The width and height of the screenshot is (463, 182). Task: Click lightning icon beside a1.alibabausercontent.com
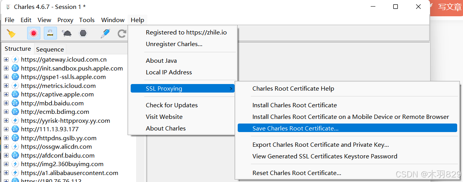(x=15, y=173)
